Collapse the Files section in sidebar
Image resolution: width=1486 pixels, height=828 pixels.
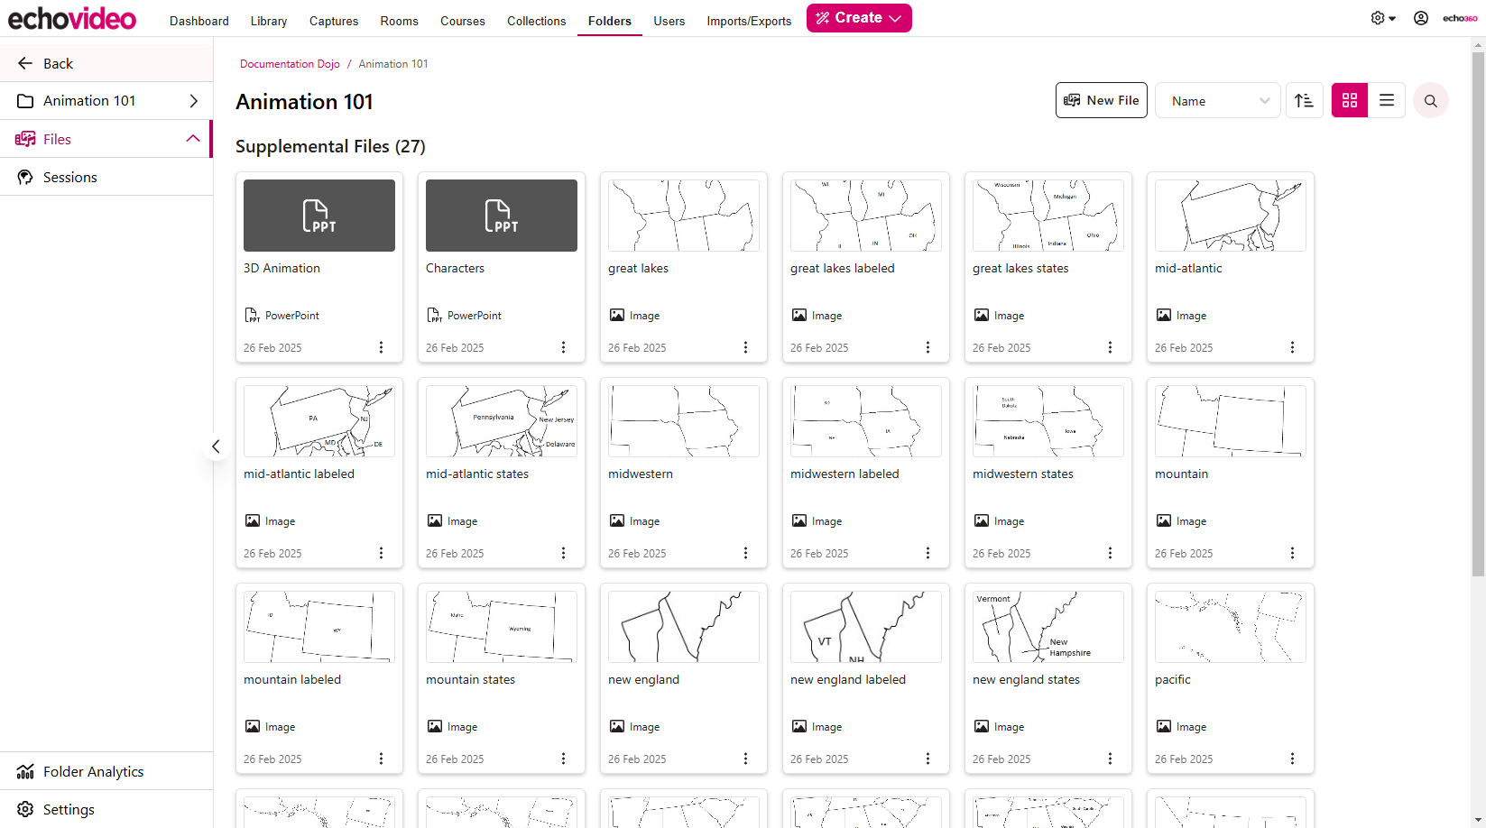192,138
